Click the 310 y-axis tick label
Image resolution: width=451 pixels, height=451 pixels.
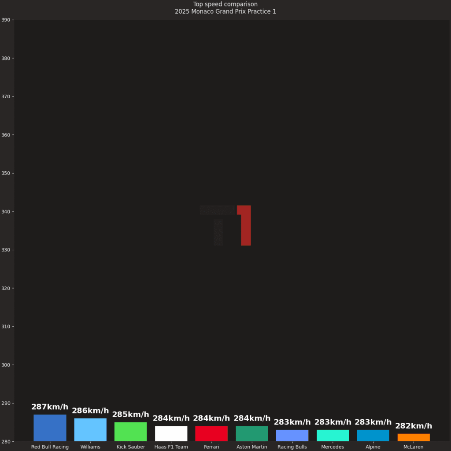click(x=6, y=326)
